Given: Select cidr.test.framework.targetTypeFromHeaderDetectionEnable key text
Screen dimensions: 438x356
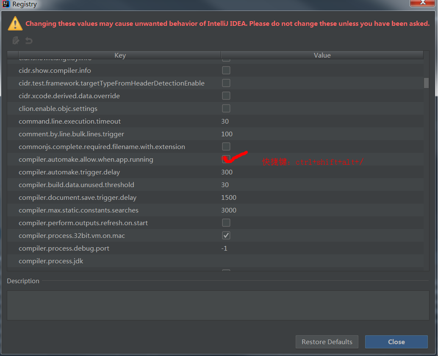Looking at the screenshot, I should [x=111, y=83].
